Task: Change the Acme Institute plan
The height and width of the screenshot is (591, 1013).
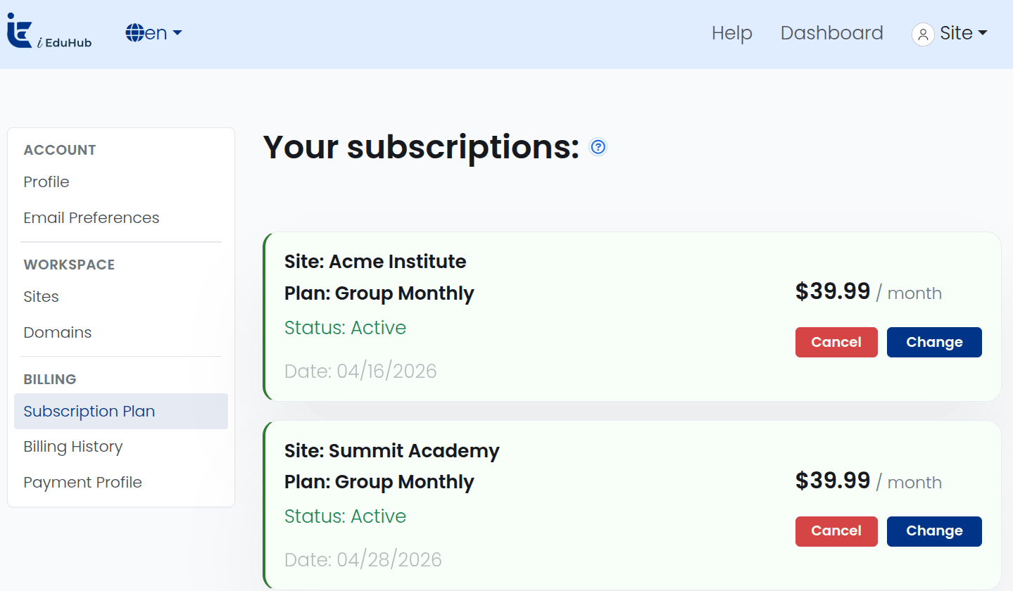Action: point(934,342)
